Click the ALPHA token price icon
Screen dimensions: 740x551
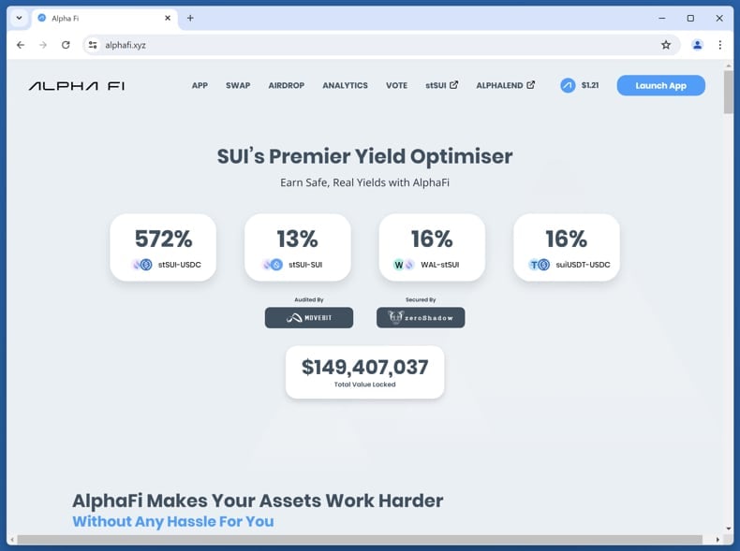568,85
